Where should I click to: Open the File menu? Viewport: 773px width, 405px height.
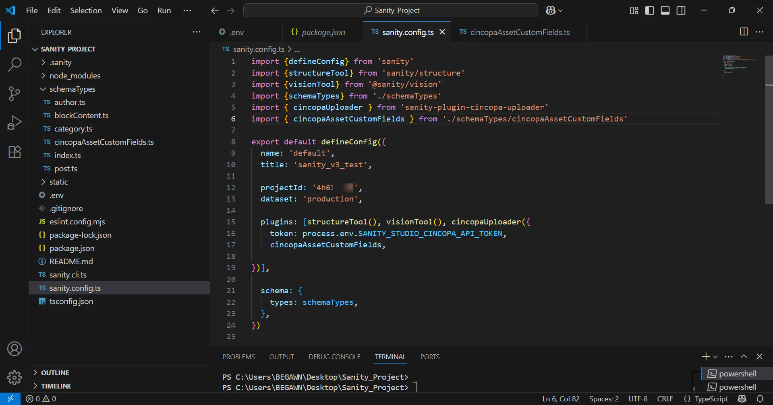pyautogui.click(x=32, y=10)
